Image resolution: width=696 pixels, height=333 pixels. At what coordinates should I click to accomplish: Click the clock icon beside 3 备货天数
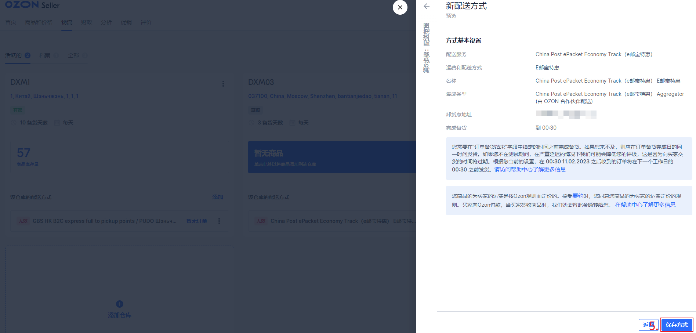pyautogui.click(x=251, y=123)
